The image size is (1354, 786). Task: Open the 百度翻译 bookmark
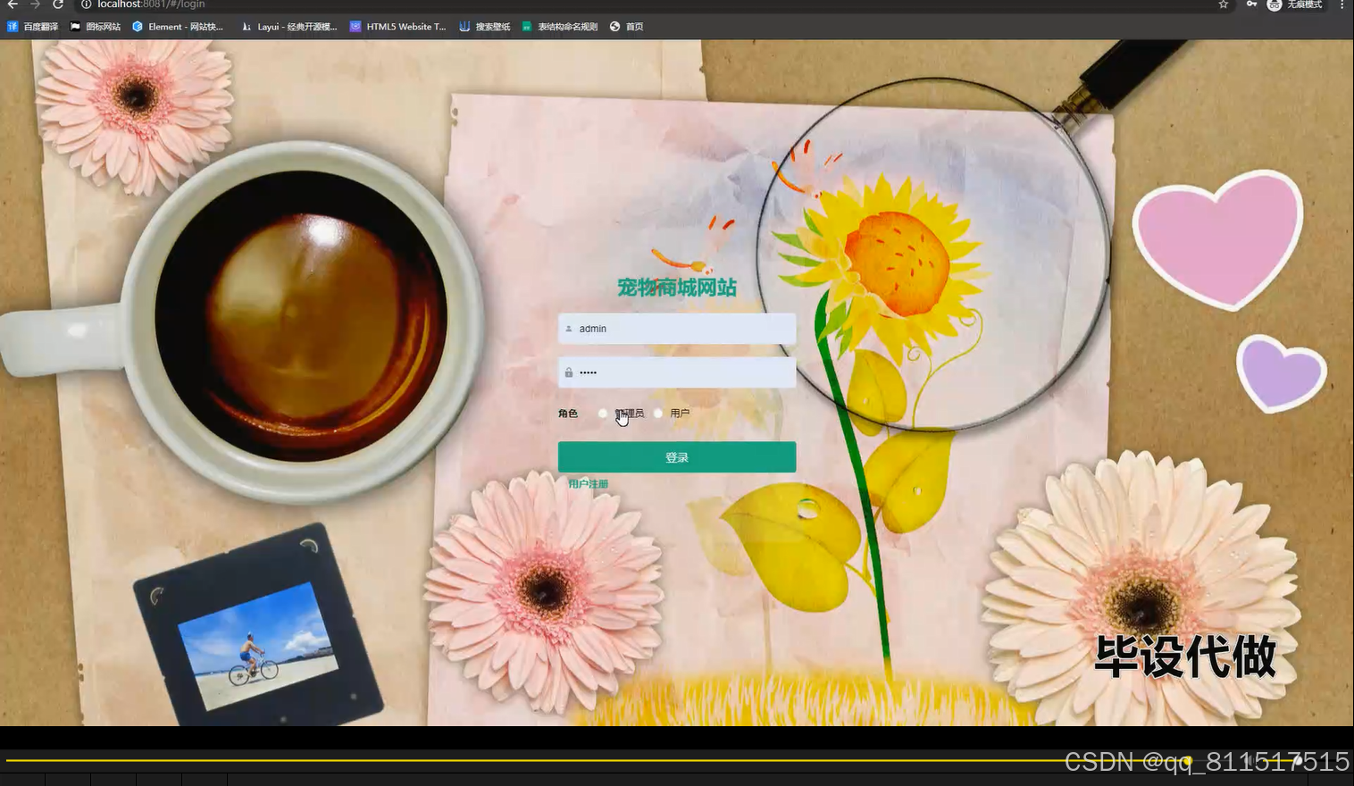33,27
